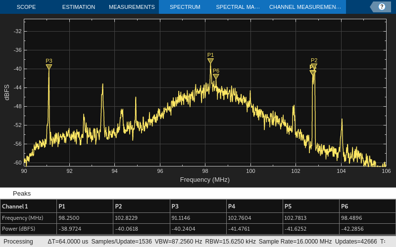Open the CHANNEL MEASUREMEN... tab
This screenshot has height=247, width=396.
[305, 7]
